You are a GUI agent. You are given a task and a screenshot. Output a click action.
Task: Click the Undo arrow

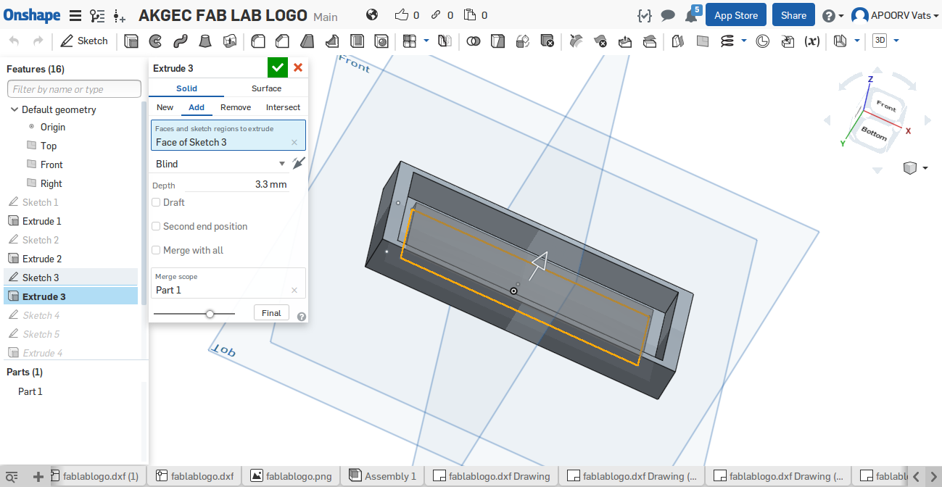tap(15, 41)
